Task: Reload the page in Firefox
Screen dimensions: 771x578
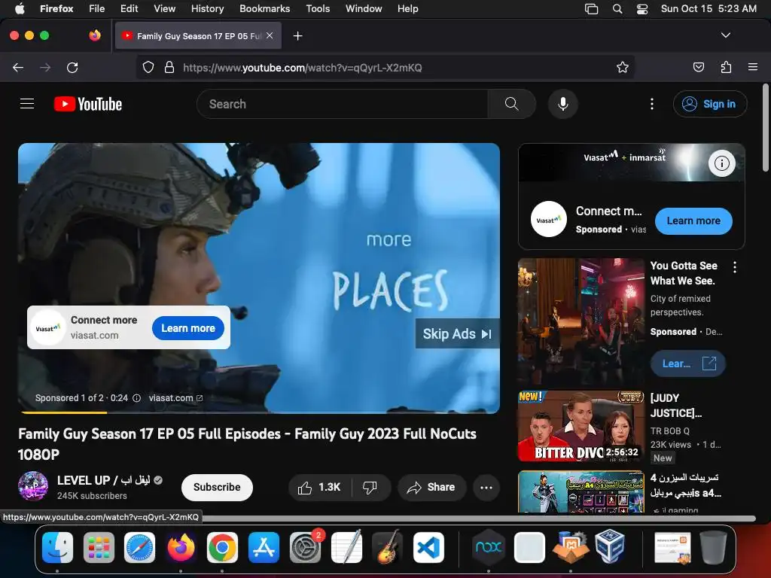Action: tap(72, 67)
